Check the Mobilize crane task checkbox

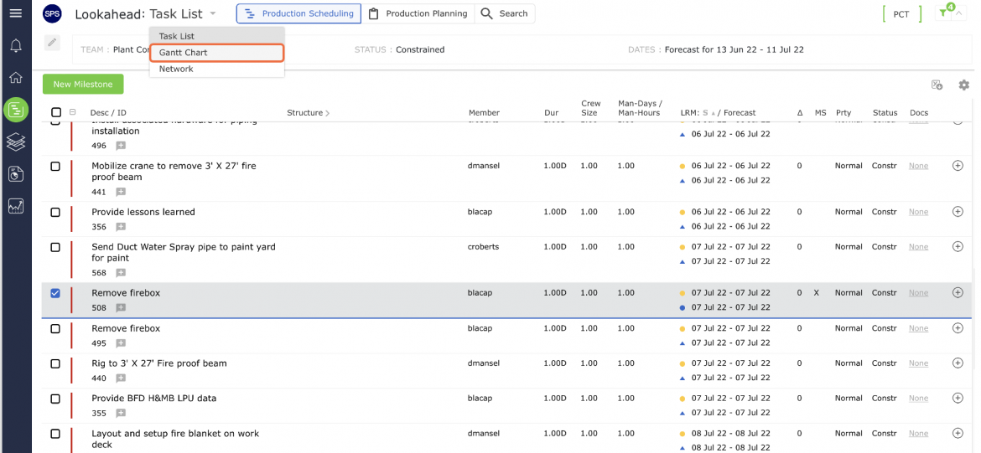coord(55,166)
